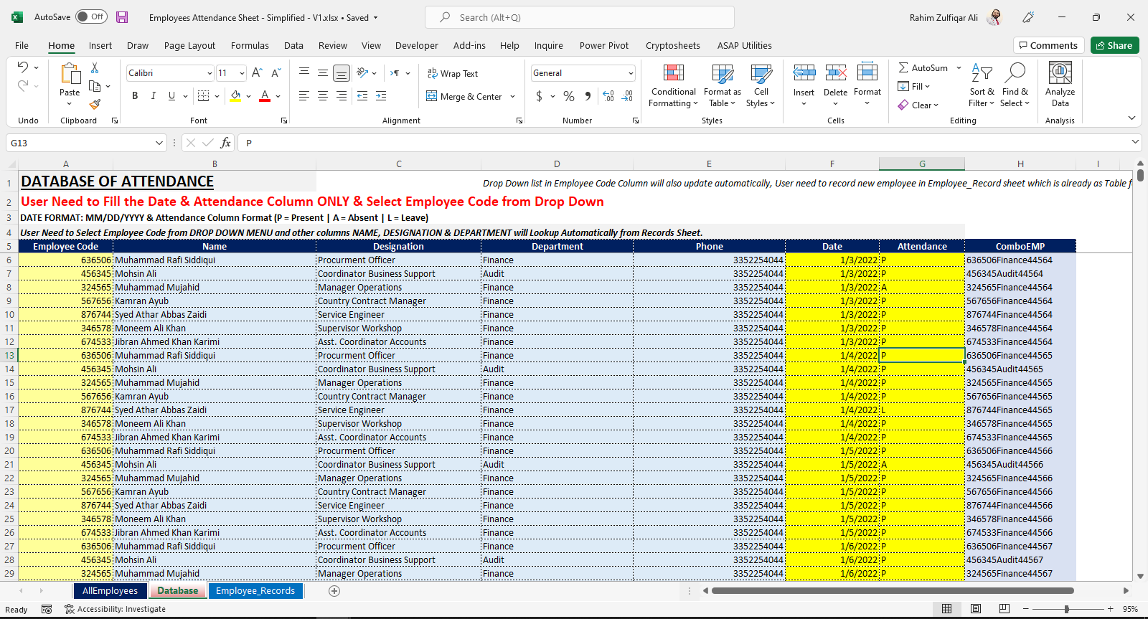The height and width of the screenshot is (619, 1148).
Task: Apply red font color swatch
Action: click(265, 96)
